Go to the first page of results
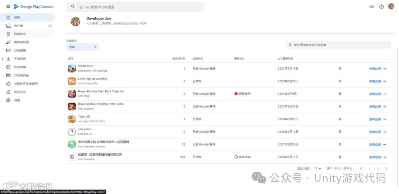The height and width of the screenshot is (194, 399). click(361, 168)
